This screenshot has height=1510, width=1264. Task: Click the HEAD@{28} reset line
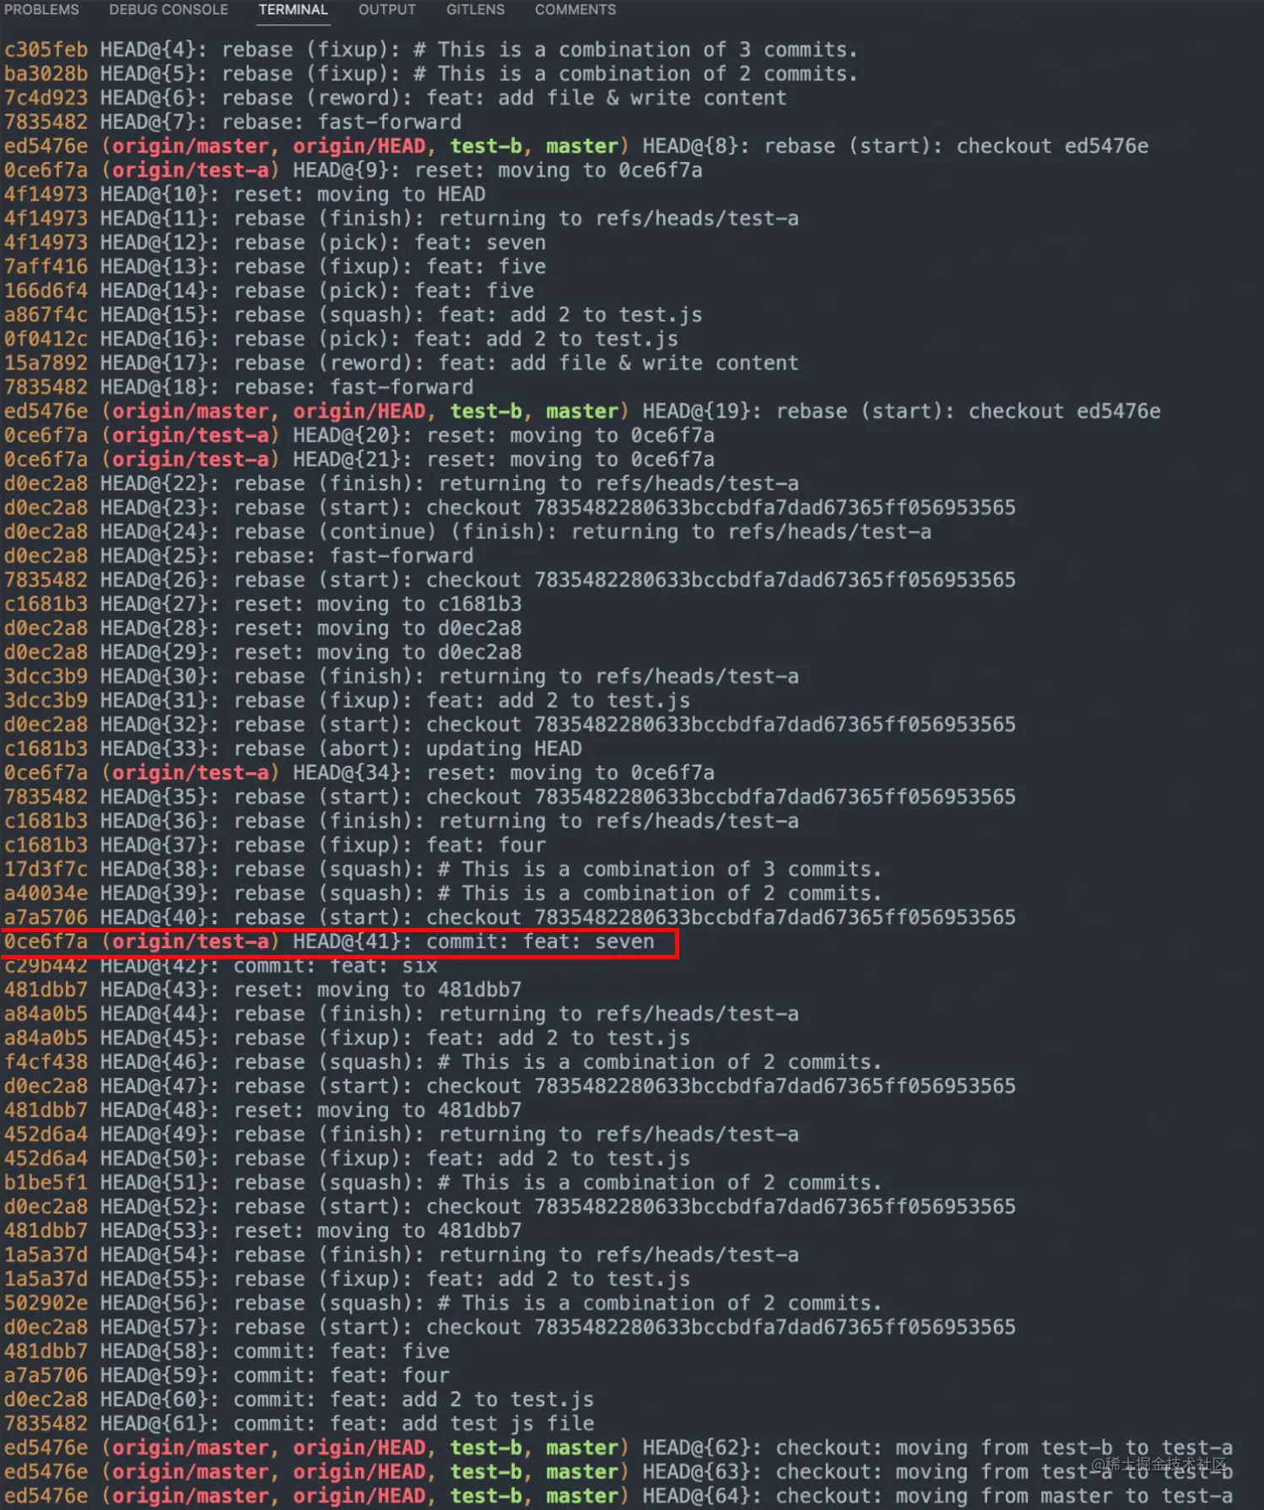(262, 628)
